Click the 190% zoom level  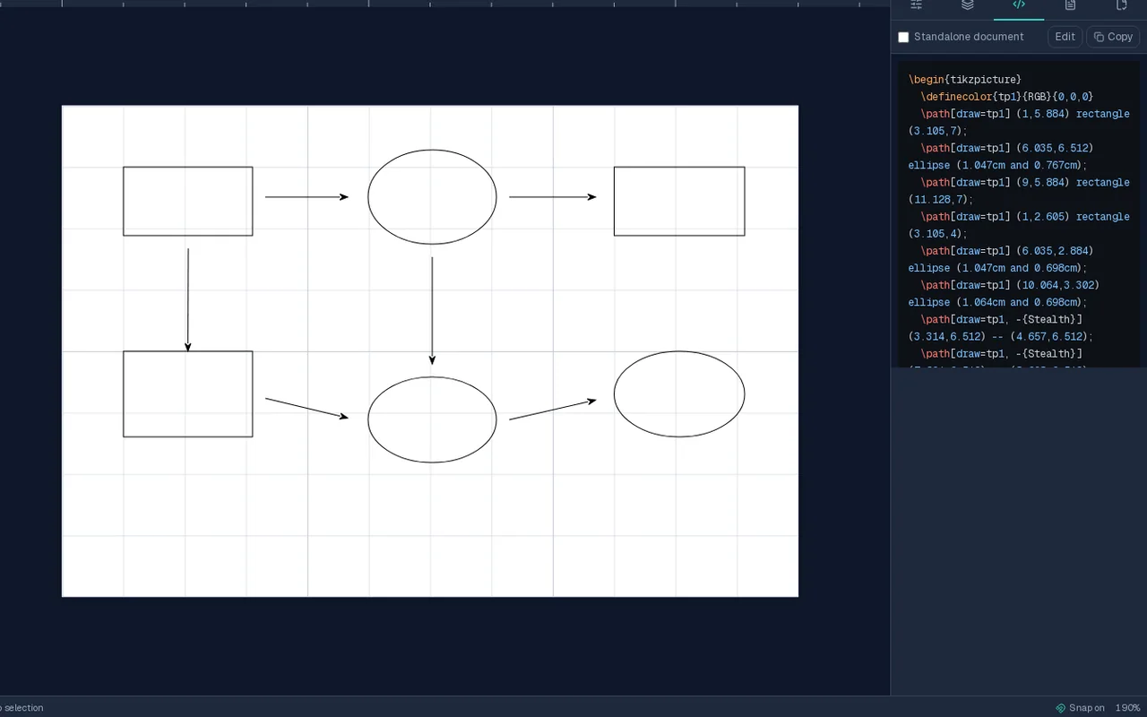(1127, 708)
